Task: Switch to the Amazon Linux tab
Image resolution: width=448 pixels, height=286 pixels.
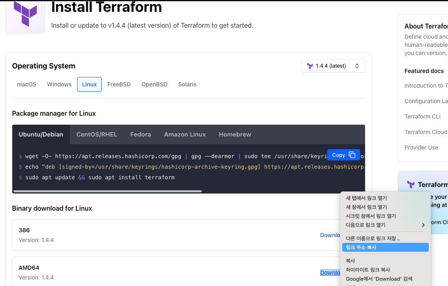Action: coord(185,134)
